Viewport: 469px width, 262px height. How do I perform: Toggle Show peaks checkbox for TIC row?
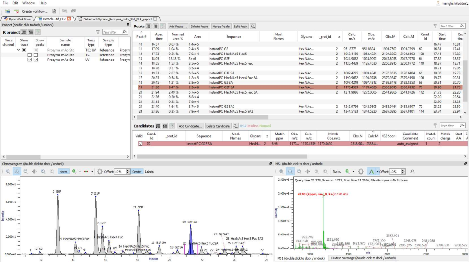point(36,55)
